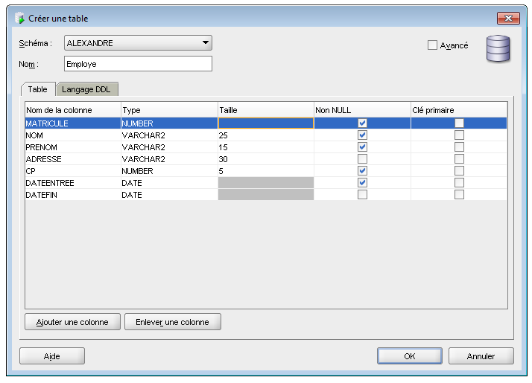
Task: Click the title bar table icon
Action: (x=19, y=18)
